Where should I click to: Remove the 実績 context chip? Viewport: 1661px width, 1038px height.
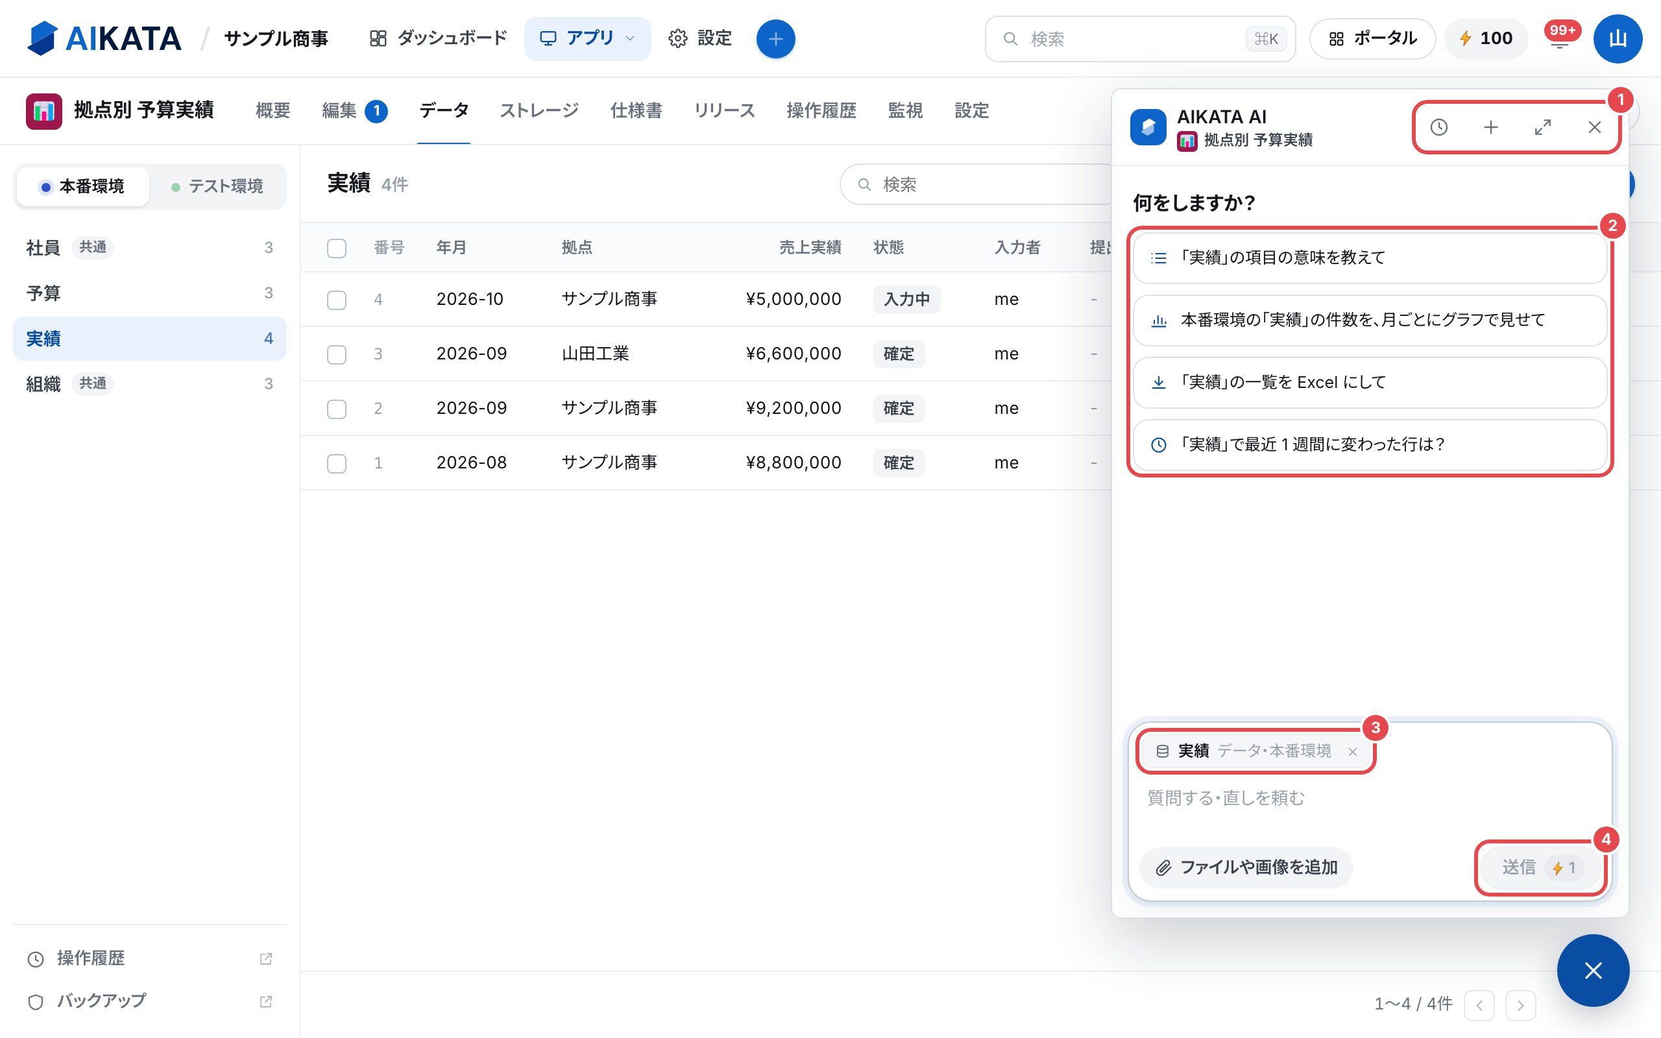tap(1353, 752)
